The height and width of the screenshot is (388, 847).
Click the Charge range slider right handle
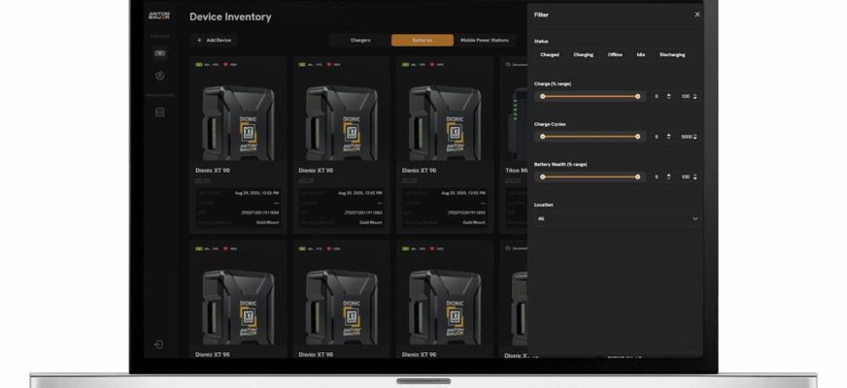(x=637, y=97)
